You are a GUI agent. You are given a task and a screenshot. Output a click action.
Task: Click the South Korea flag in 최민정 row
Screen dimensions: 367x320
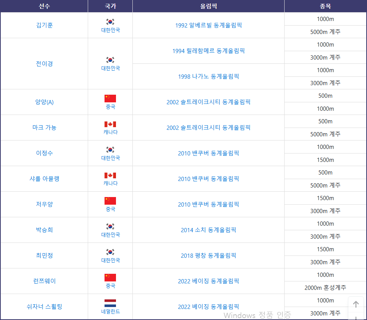pos(110,252)
